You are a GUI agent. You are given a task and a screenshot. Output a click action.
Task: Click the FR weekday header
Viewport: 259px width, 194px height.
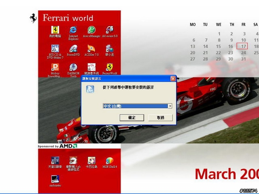(x=244, y=25)
